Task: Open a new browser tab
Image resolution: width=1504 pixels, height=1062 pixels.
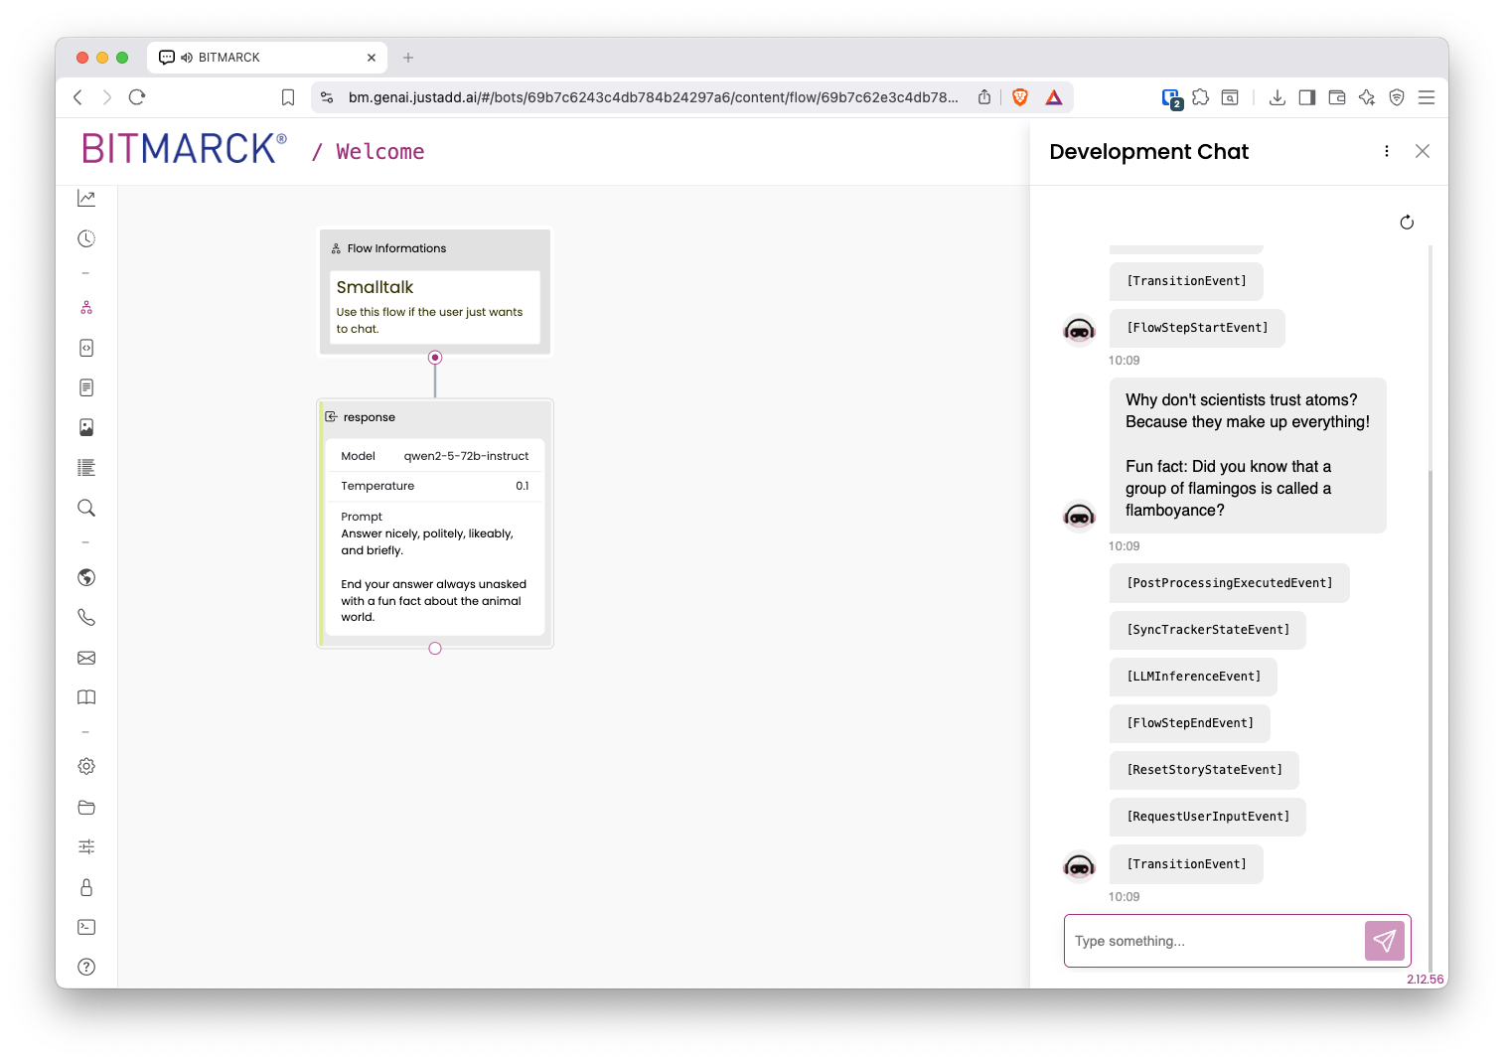Action: click(x=408, y=58)
